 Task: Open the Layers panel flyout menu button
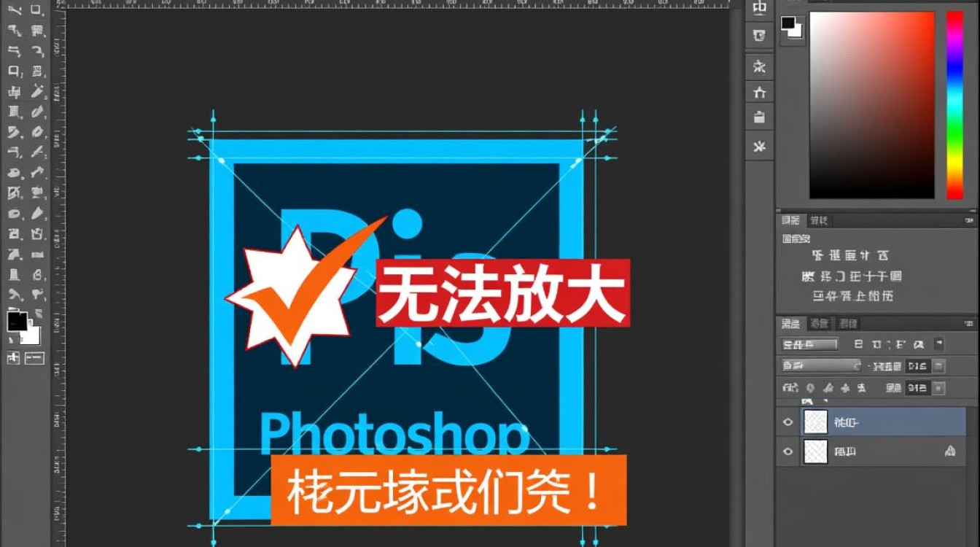coord(968,323)
